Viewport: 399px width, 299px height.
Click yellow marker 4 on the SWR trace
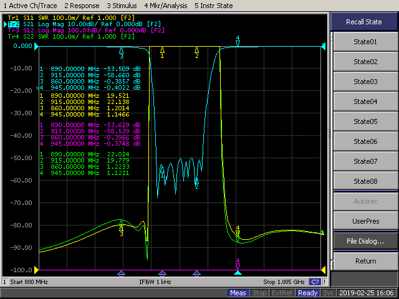pos(238,231)
